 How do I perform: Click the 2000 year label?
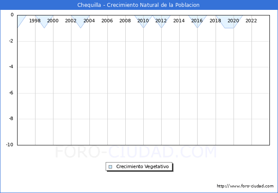53,21
